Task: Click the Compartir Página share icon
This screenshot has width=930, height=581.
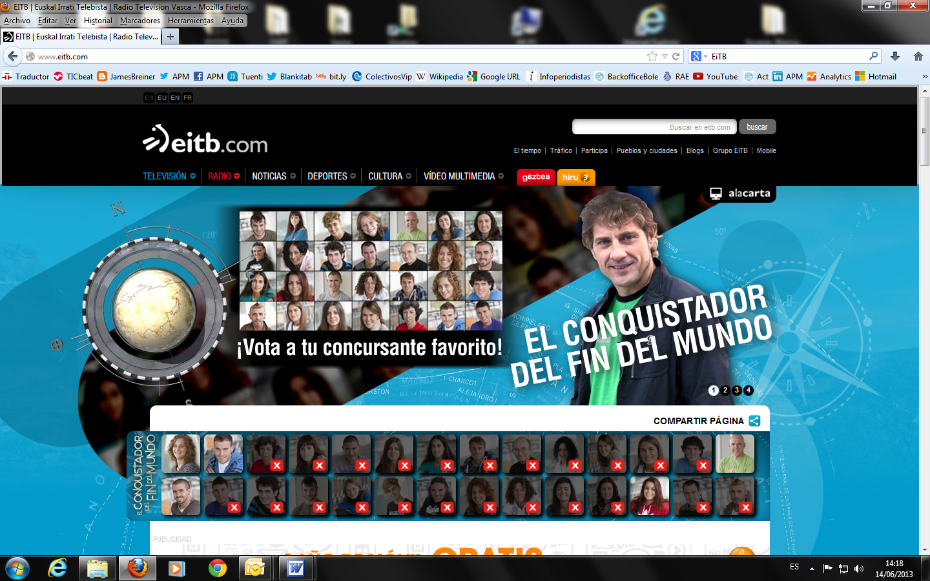Action: pos(754,421)
